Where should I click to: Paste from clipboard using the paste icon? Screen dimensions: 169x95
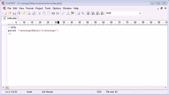49,13
